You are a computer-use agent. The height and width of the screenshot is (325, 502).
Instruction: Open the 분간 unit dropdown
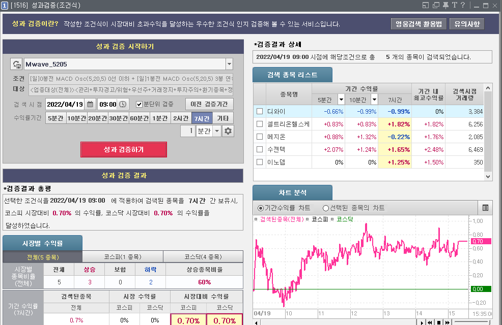217,131
